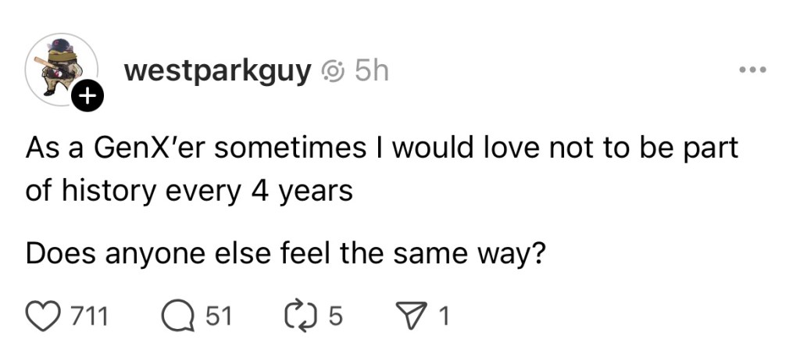Click the share count of 1
800x361 pixels.
click(x=444, y=316)
